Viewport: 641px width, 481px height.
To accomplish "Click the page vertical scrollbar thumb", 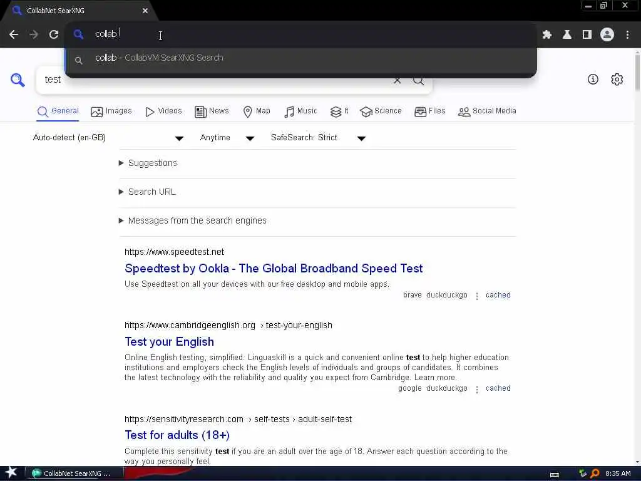I will point(637,71).
